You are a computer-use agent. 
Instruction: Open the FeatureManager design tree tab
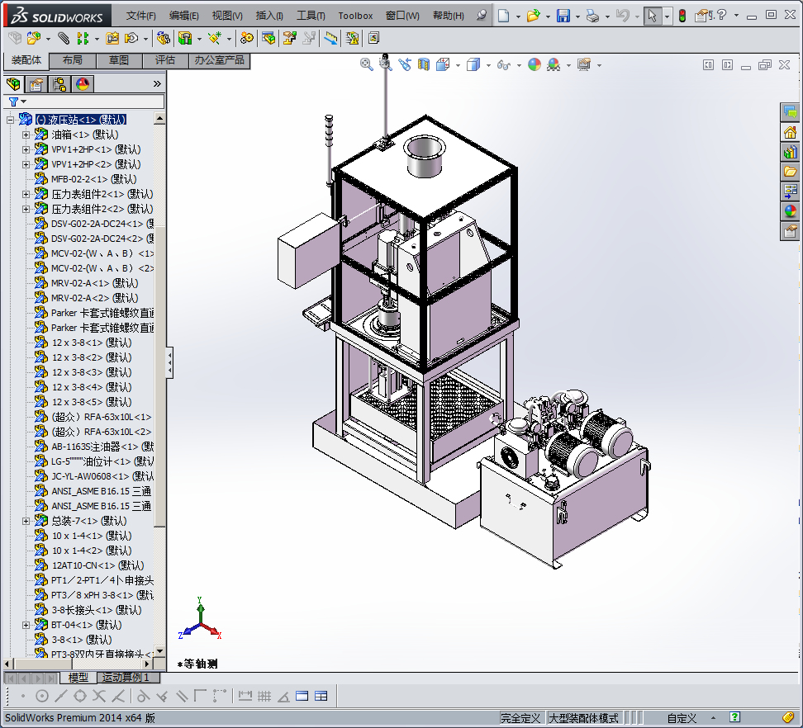(x=13, y=84)
